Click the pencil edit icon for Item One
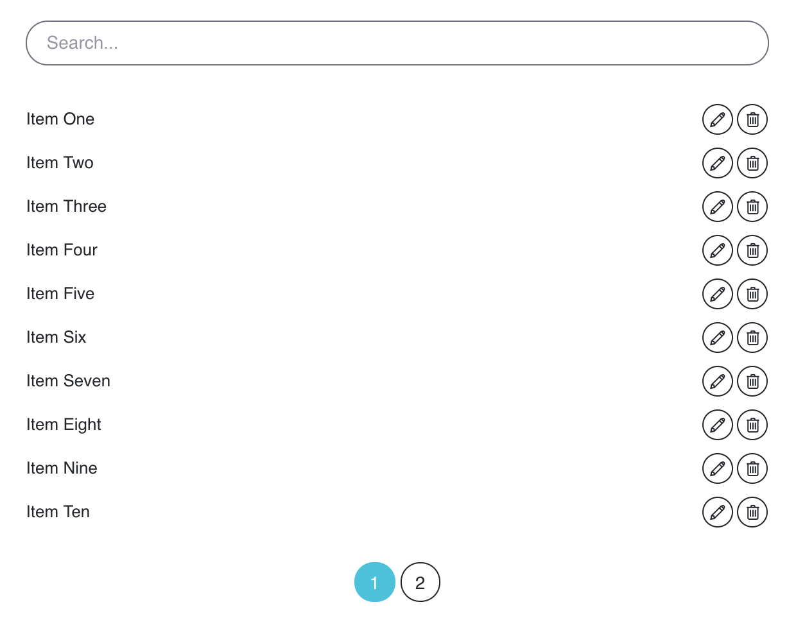The height and width of the screenshot is (643, 805). [x=717, y=119]
